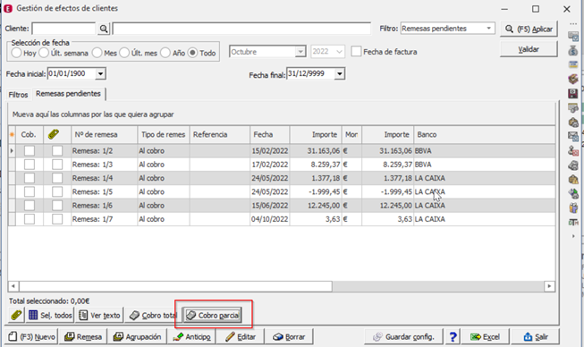Click the Ver texto button
Screen dimensions: 584x347
coord(99,316)
